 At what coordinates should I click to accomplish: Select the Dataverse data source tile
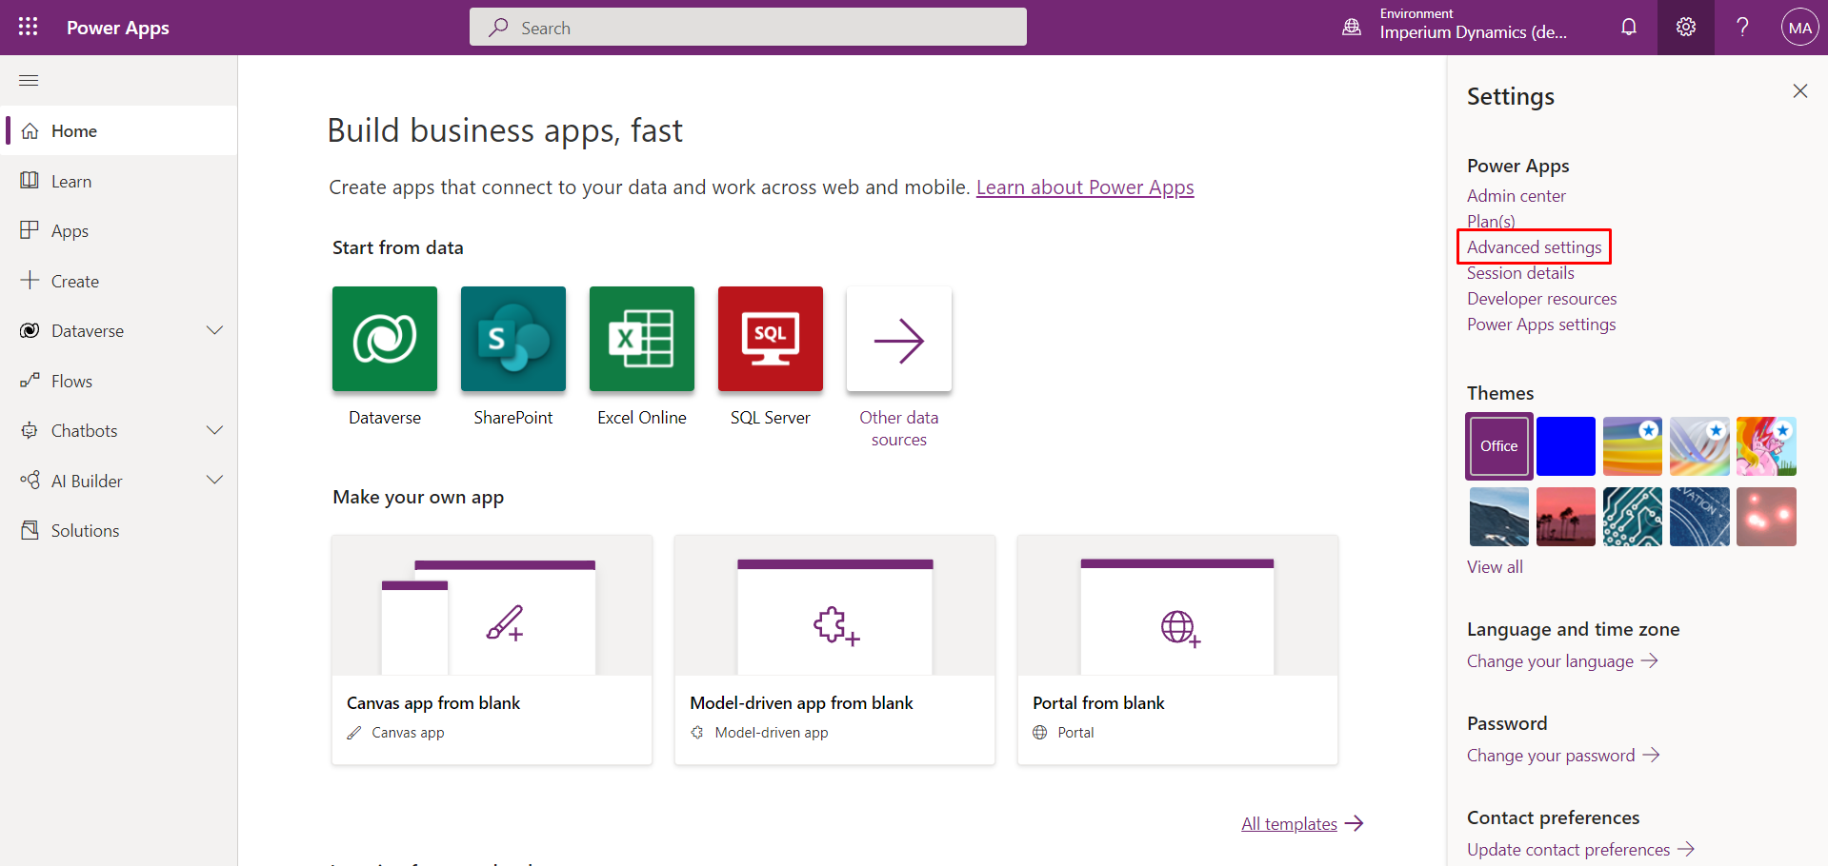[x=385, y=340]
